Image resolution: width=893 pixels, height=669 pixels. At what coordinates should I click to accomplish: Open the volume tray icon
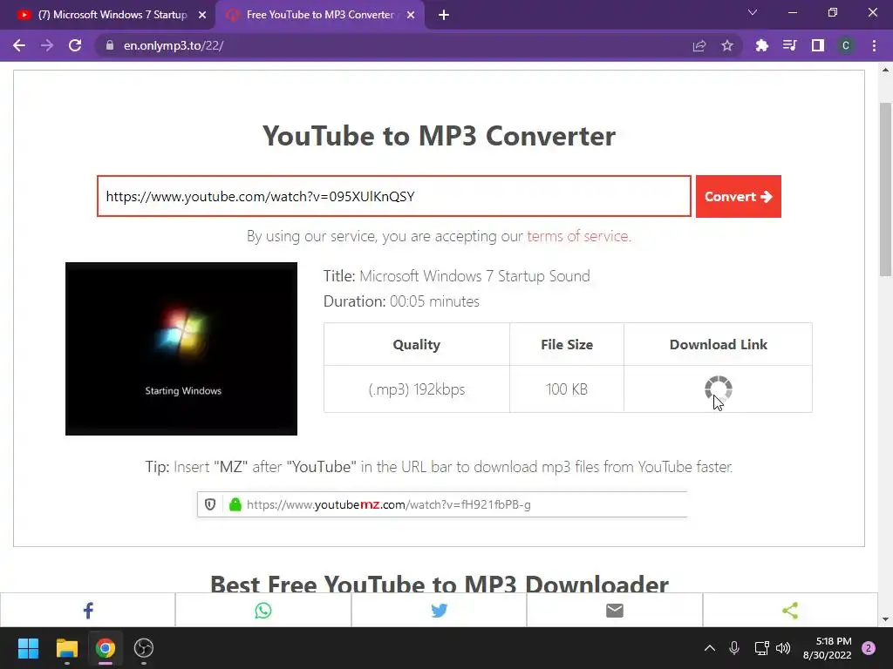coord(783,648)
